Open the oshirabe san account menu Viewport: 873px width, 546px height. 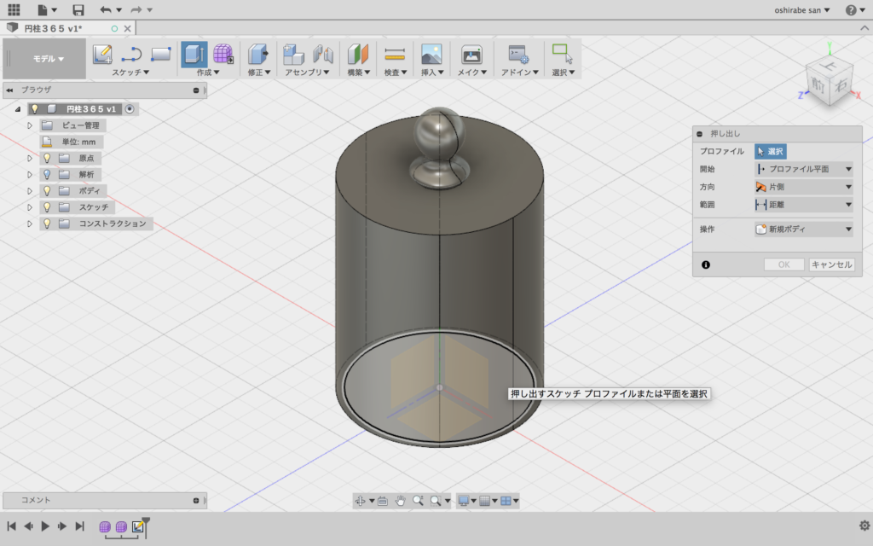801,10
